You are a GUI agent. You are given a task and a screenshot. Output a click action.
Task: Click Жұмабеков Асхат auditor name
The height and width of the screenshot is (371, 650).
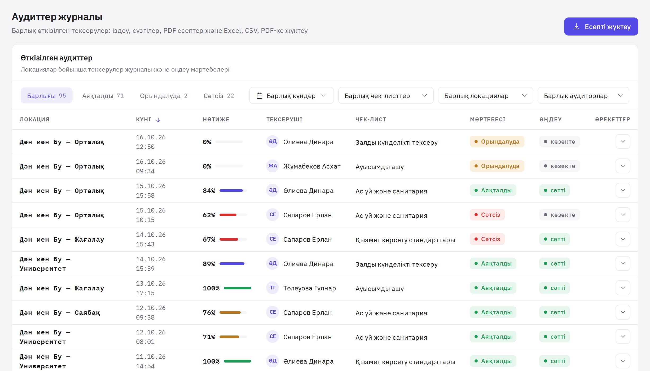[x=312, y=166]
